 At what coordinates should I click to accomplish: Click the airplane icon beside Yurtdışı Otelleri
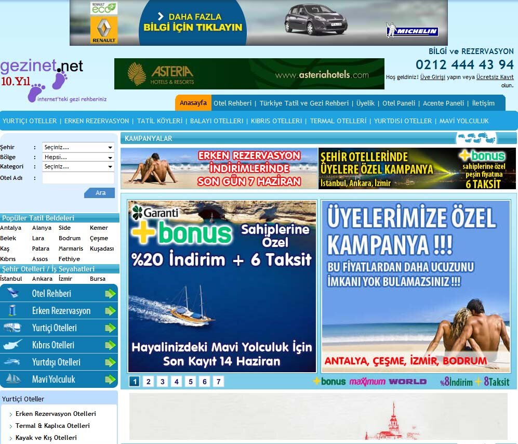coord(12,362)
